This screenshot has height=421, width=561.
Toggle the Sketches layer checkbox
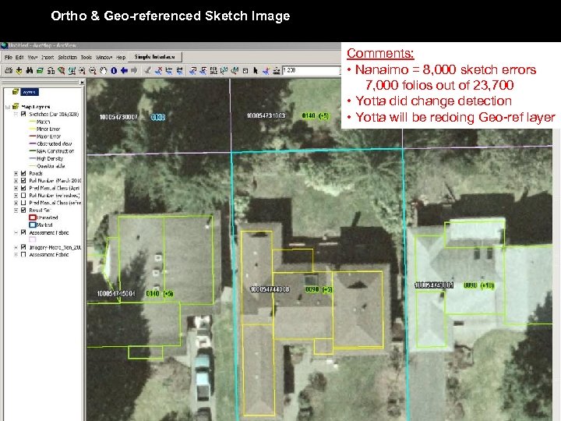[23, 114]
